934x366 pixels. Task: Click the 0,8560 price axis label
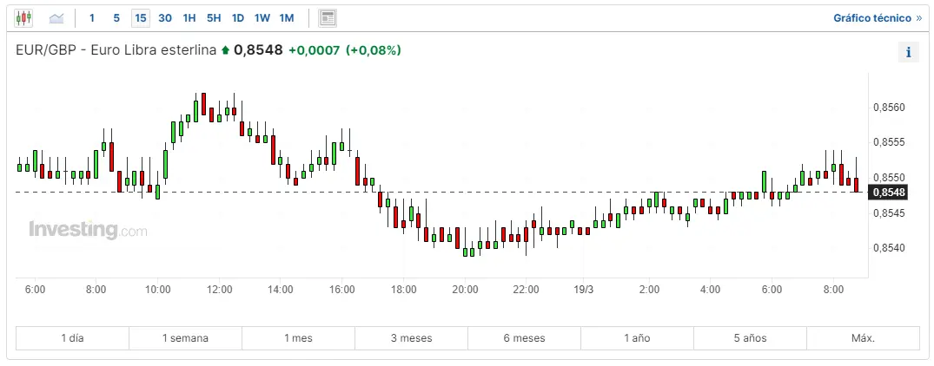(890, 108)
